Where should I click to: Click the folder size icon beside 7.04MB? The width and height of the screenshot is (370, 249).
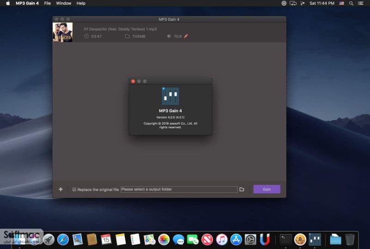[x=127, y=36]
